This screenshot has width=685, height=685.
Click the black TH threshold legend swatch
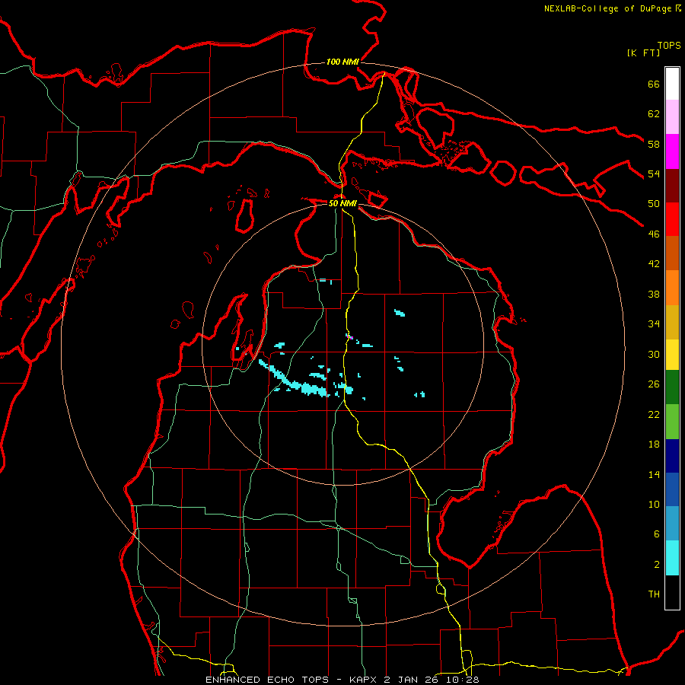point(672,592)
